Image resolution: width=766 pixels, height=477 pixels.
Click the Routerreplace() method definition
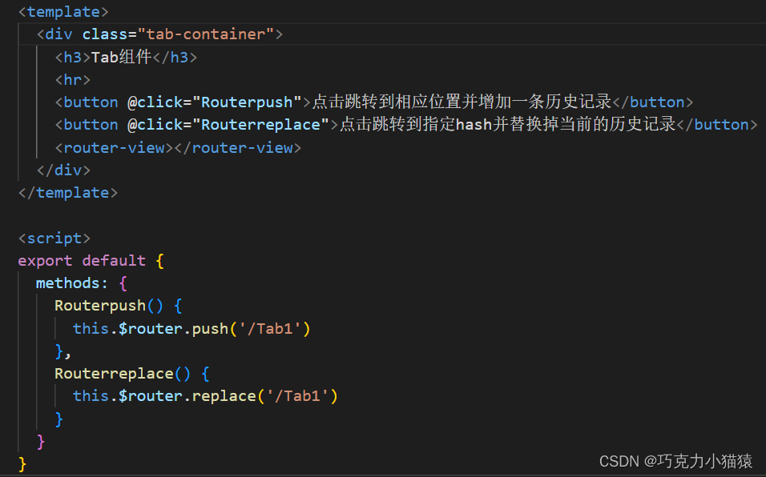pos(132,374)
